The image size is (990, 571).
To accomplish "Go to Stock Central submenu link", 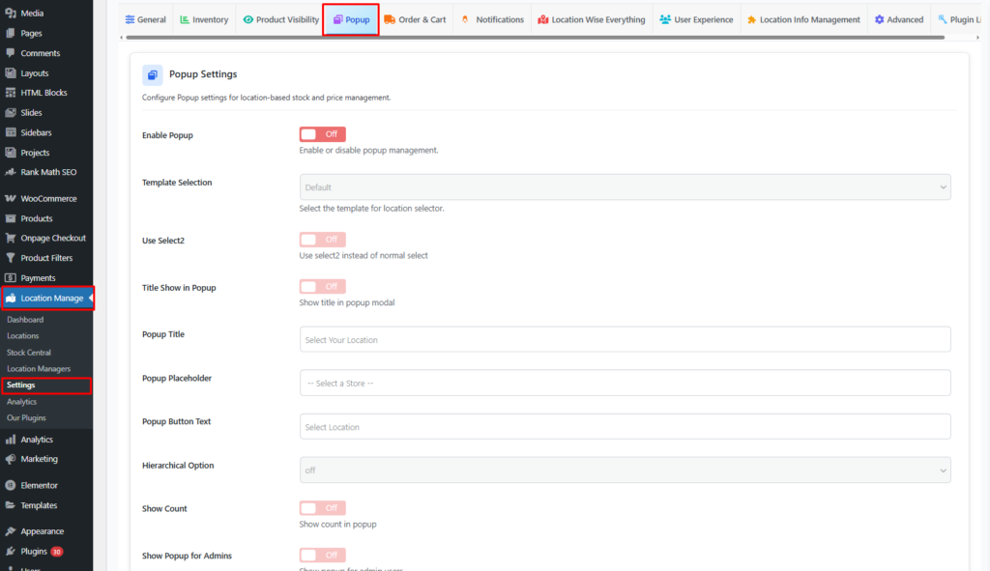I will pyautogui.click(x=29, y=353).
